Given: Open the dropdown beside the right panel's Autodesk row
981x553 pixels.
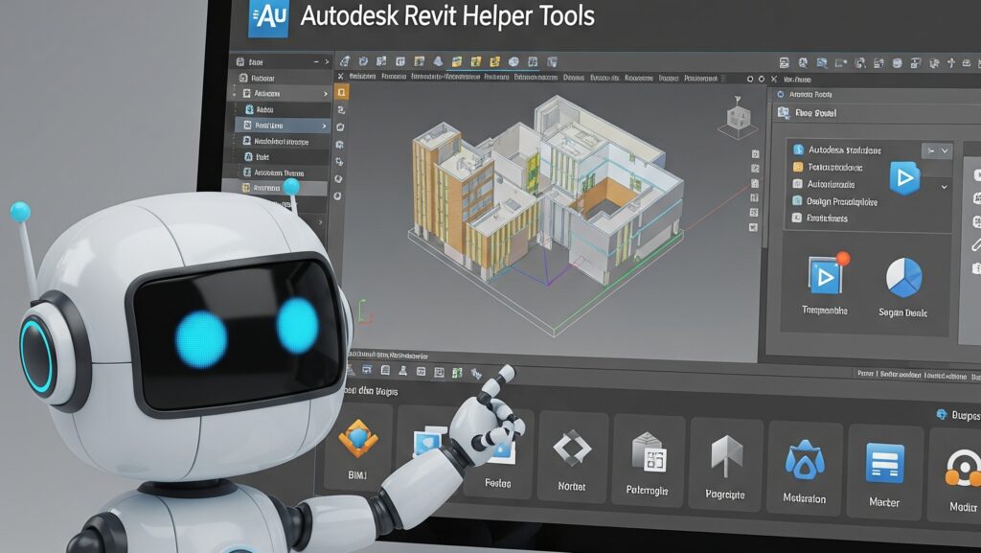Looking at the screenshot, I should click(937, 150).
